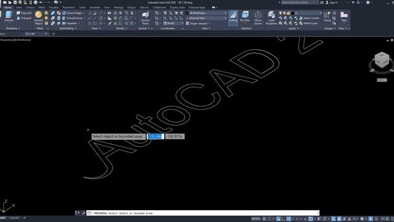394x222 pixels.
Task: Toggle layer lock padlock icon
Action: tap(289, 13)
